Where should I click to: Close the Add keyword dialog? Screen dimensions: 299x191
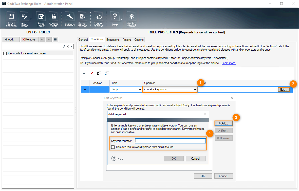click(x=205, y=114)
